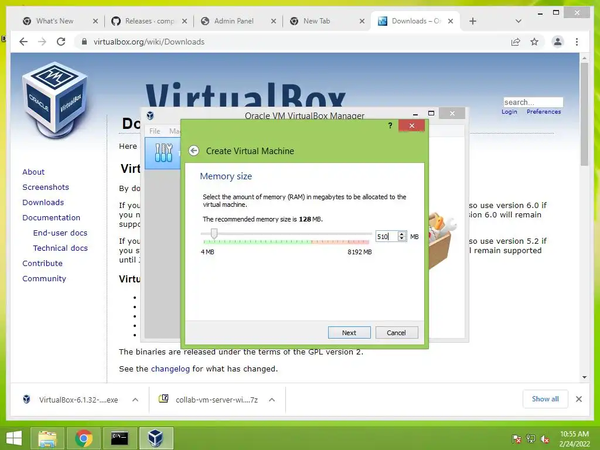Click the VirtualBox cube logo on the webpage
Image resolution: width=600 pixels, height=450 pixels.
55,100
